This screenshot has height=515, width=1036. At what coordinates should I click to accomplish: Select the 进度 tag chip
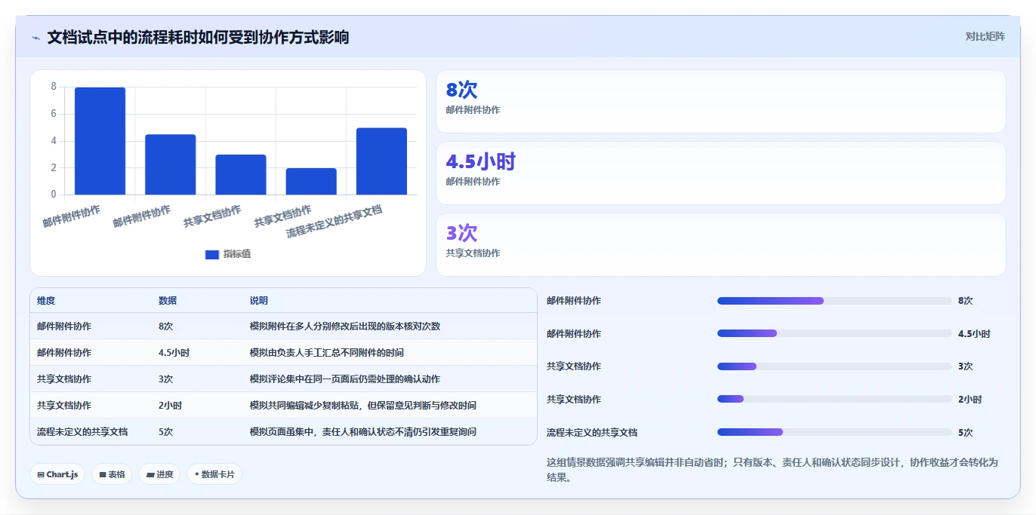(x=159, y=474)
